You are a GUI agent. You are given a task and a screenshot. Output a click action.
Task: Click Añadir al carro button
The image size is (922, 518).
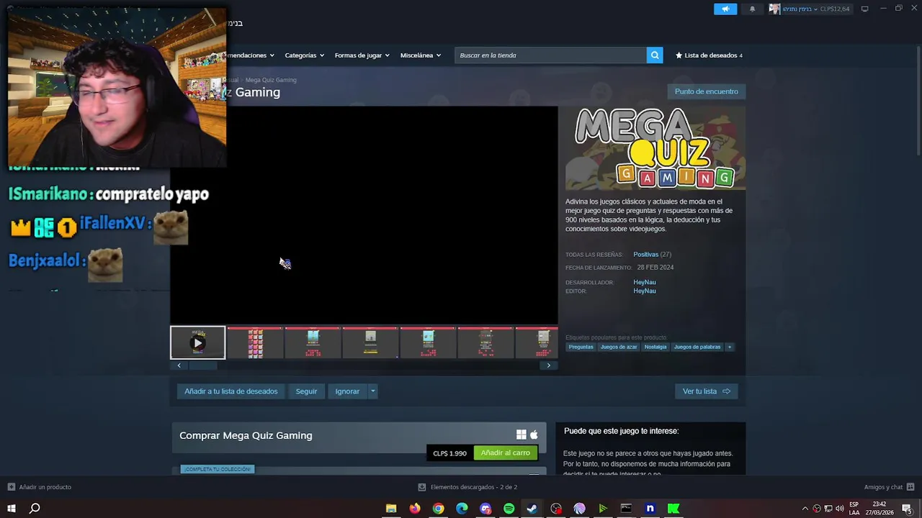pyautogui.click(x=505, y=453)
